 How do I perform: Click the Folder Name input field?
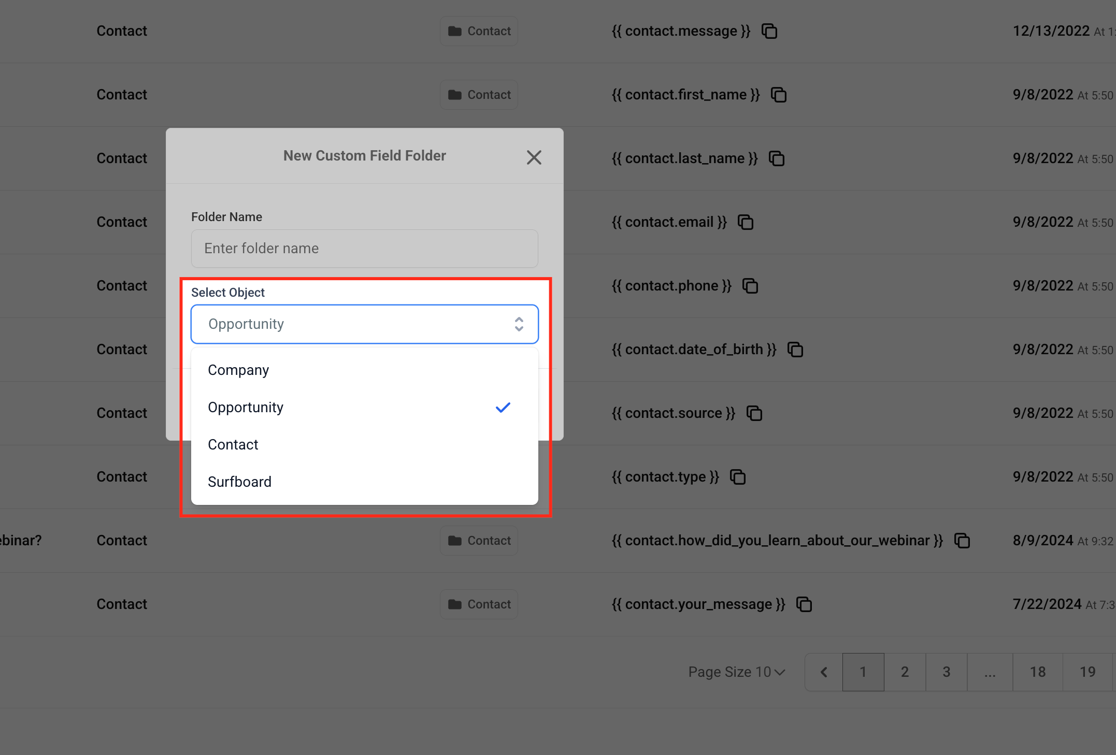point(364,249)
